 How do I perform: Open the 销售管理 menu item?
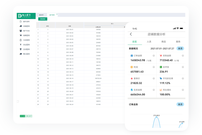pos(26,35)
